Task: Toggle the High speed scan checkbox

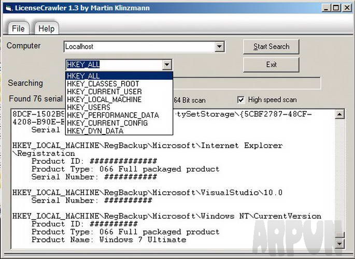Action: click(241, 100)
